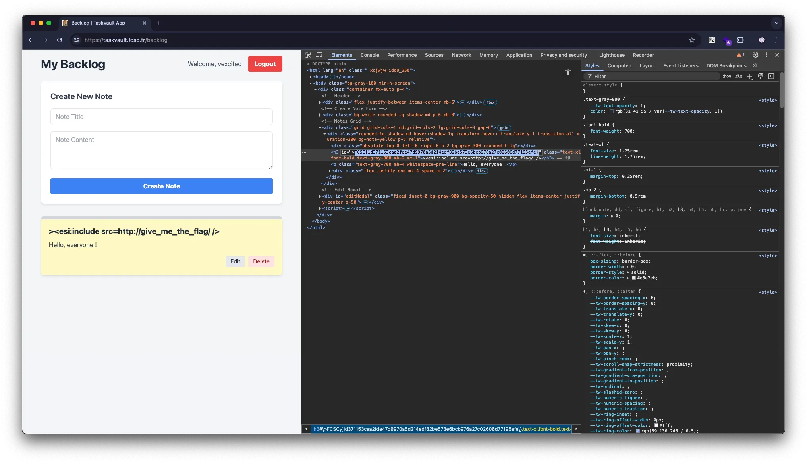Show more Styles pane tabs chevron
The width and height of the screenshot is (807, 463).
[755, 65]
